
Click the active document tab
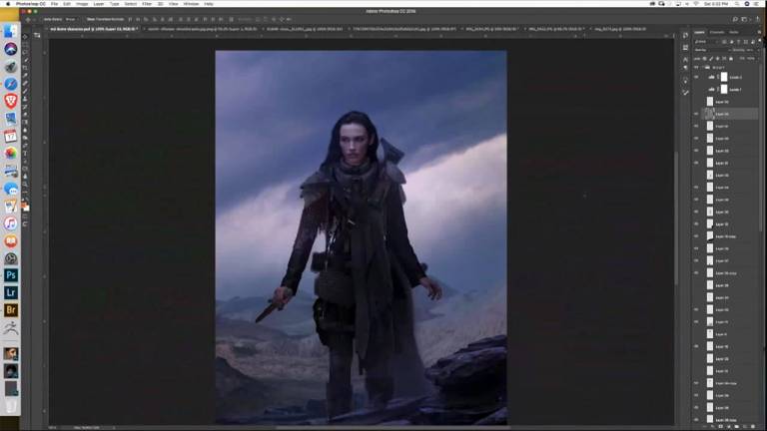[94, 29]
